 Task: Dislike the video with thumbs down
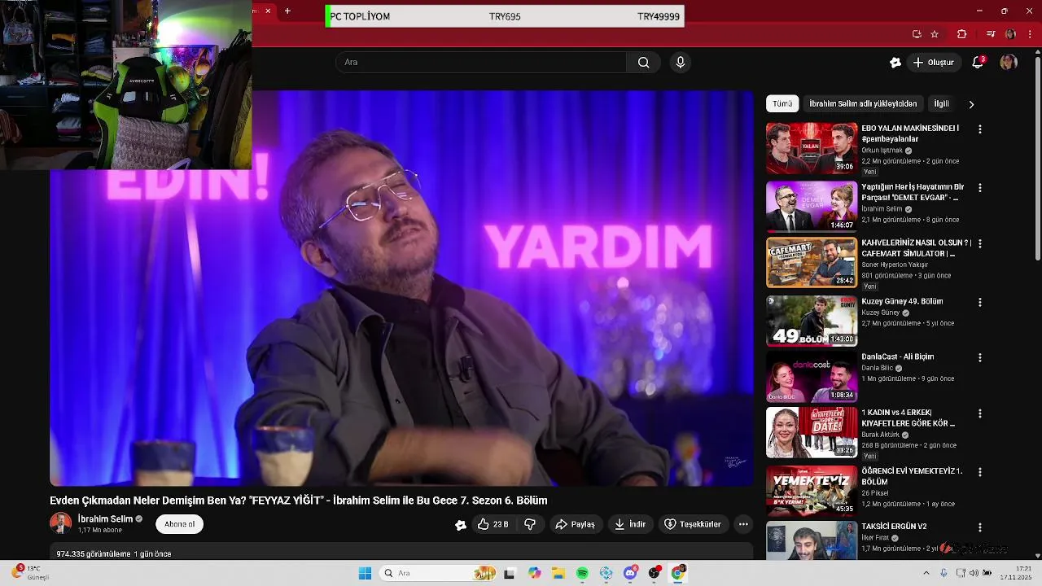[x=530, y=525]
